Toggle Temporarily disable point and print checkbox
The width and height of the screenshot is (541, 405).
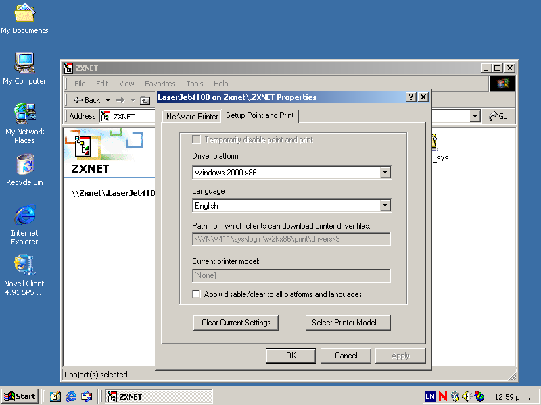196,140
